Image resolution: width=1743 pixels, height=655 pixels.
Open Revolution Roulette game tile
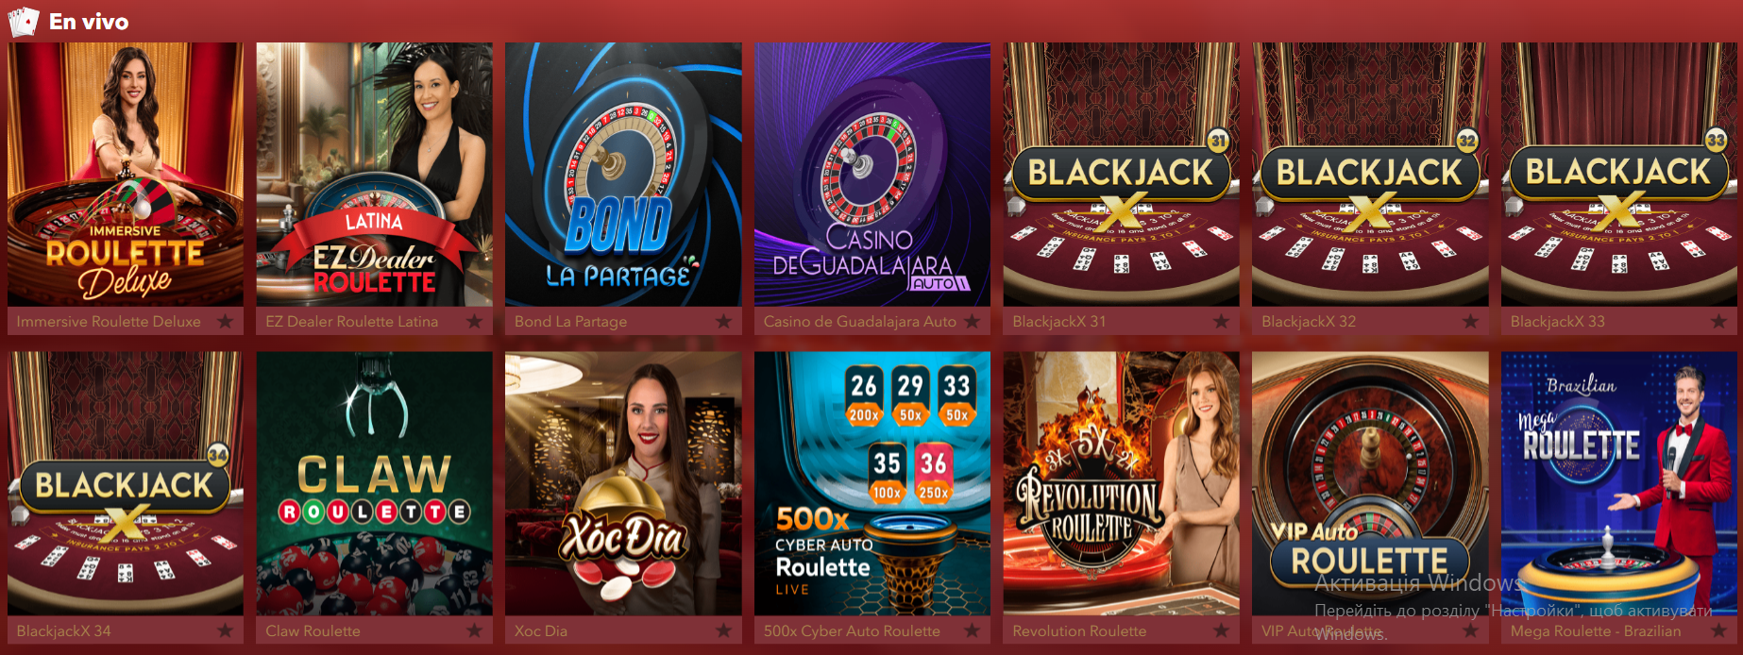pos(1122,484)
